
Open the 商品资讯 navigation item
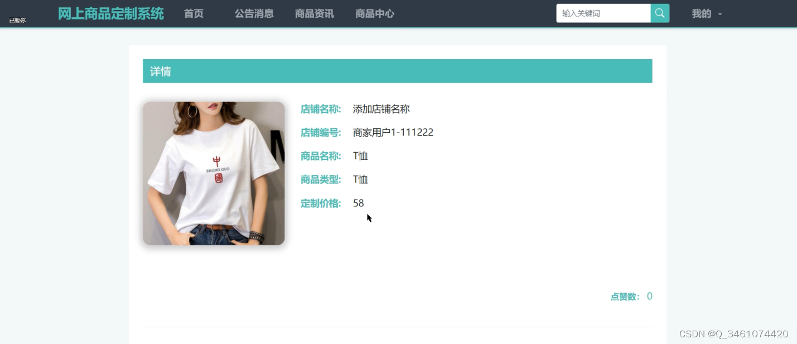coord(315,14)
